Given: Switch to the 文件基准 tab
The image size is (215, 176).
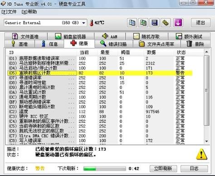Looking at the screenshot, I should pos(26,36).
